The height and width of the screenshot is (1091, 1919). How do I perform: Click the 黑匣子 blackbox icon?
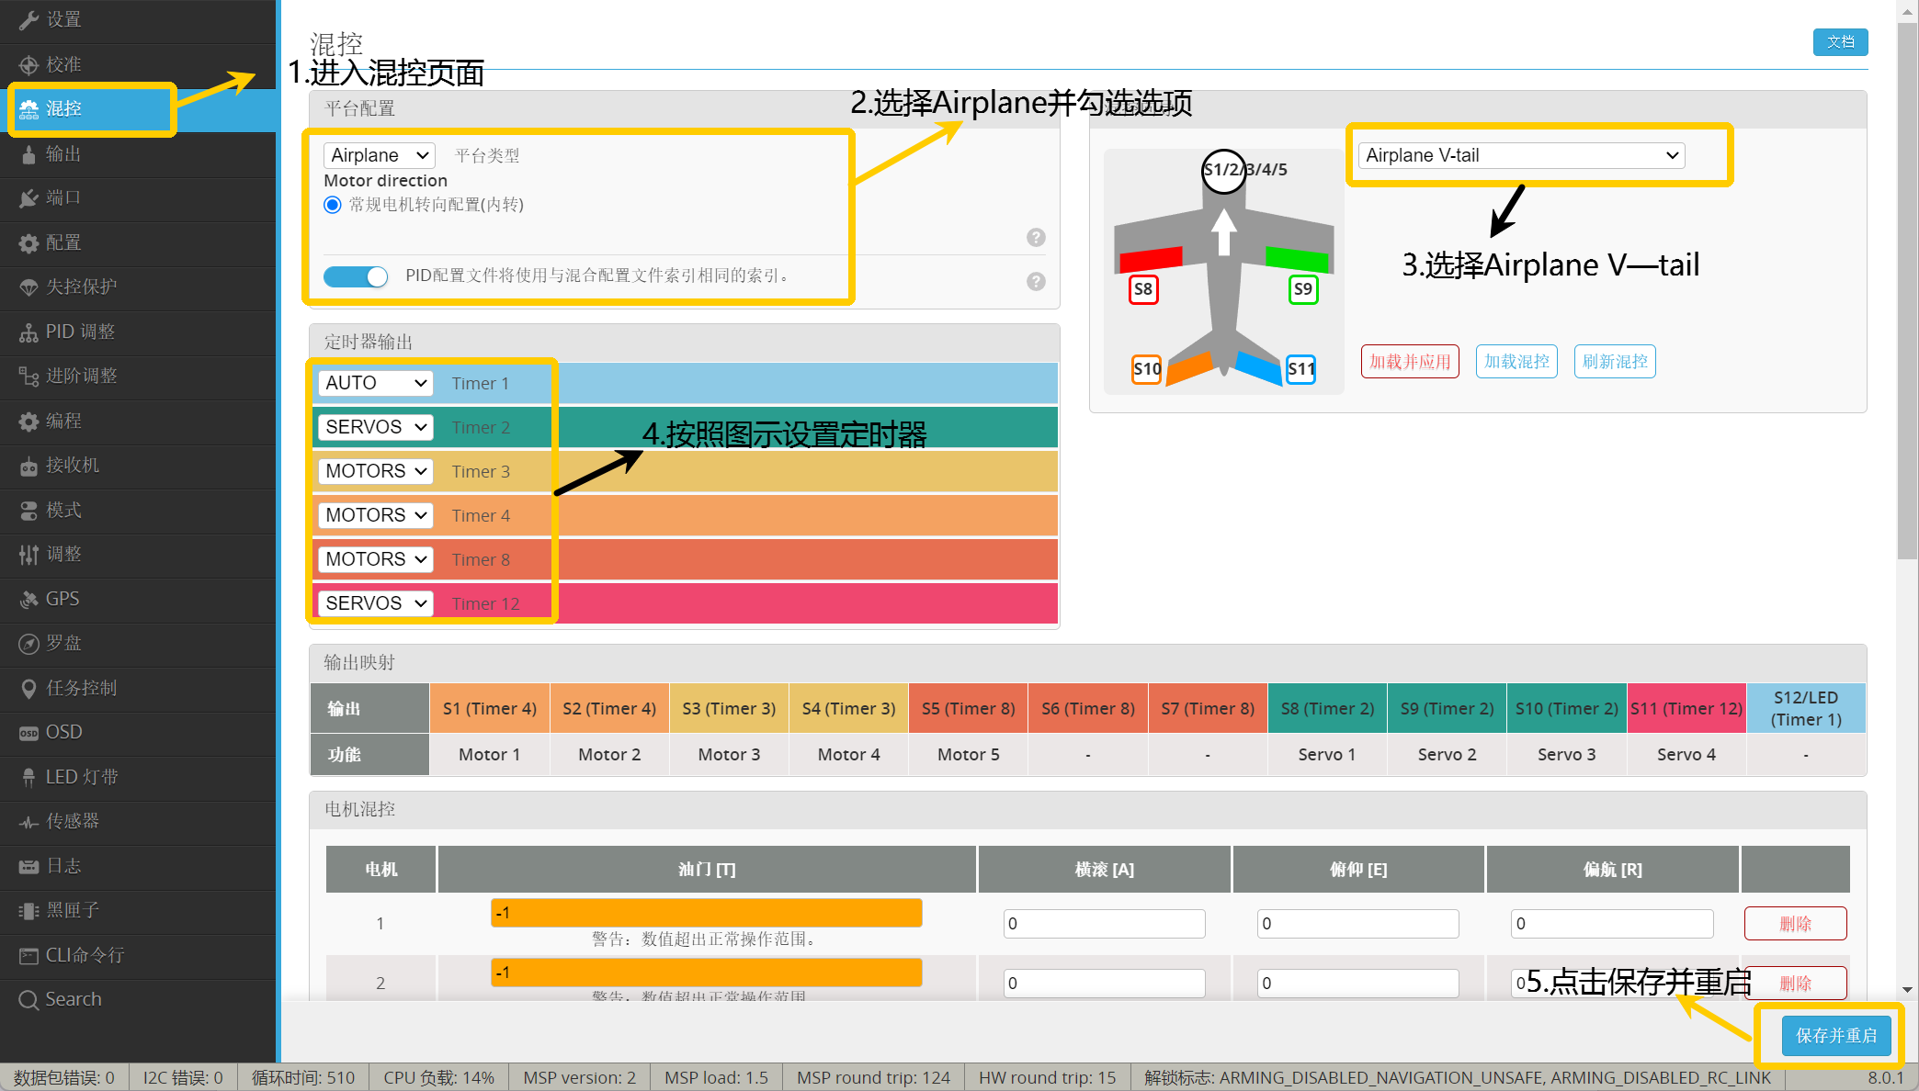[x=28, y=911]
